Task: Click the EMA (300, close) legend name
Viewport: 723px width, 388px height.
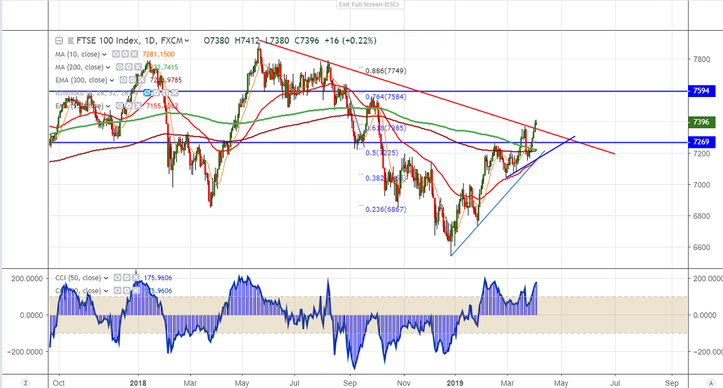Action: click(x=81, y=80)
